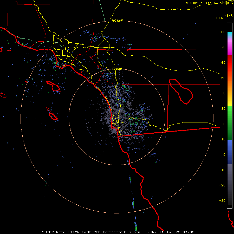Click the 40 value on the dBZ scale

223,93
